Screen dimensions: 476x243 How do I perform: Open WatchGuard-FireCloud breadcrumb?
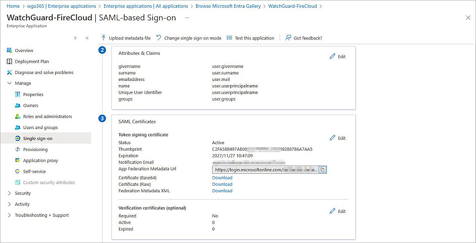[293, 6]
